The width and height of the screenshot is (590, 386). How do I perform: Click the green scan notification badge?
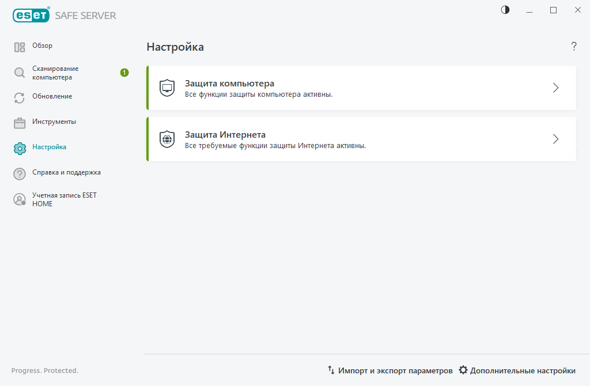[x=124, y=72]
